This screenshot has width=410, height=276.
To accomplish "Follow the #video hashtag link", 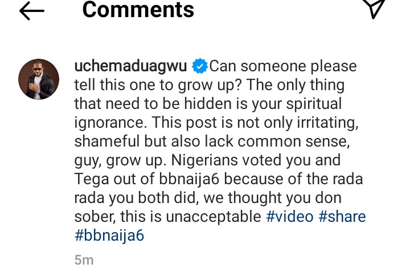I will [289, 217].
